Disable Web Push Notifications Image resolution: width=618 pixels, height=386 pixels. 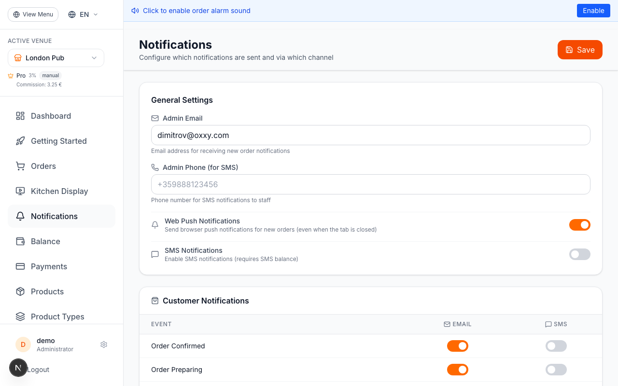click(579, 225)
